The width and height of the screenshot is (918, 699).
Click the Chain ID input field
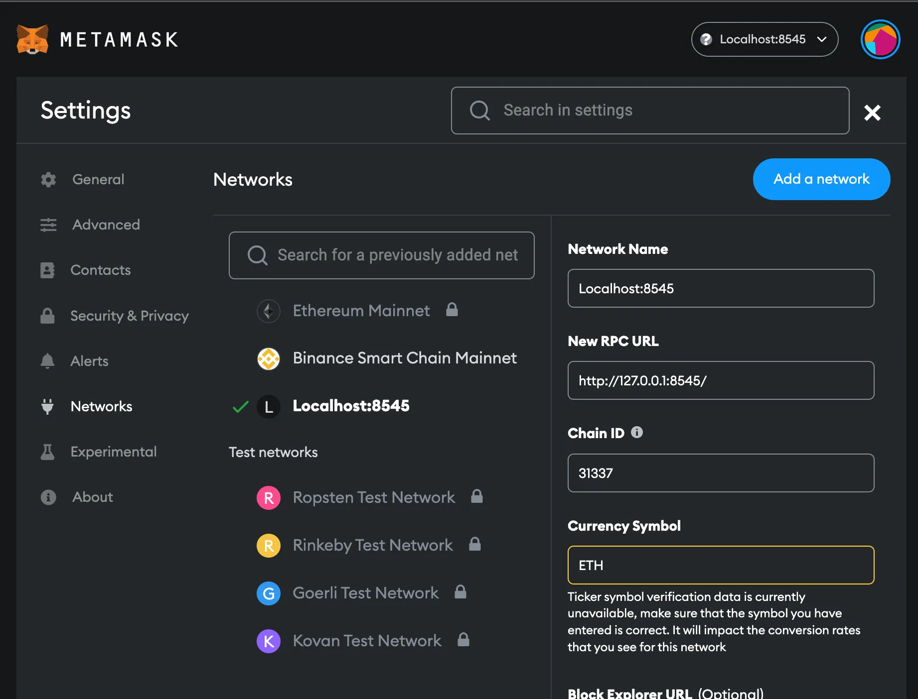721,473
